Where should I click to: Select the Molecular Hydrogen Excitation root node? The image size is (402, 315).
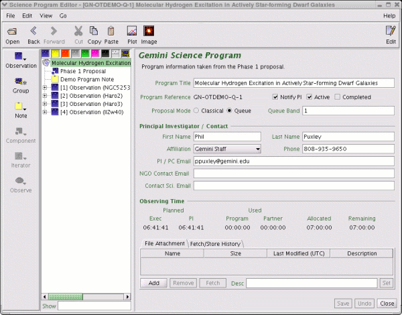click(x=91, y=63)
